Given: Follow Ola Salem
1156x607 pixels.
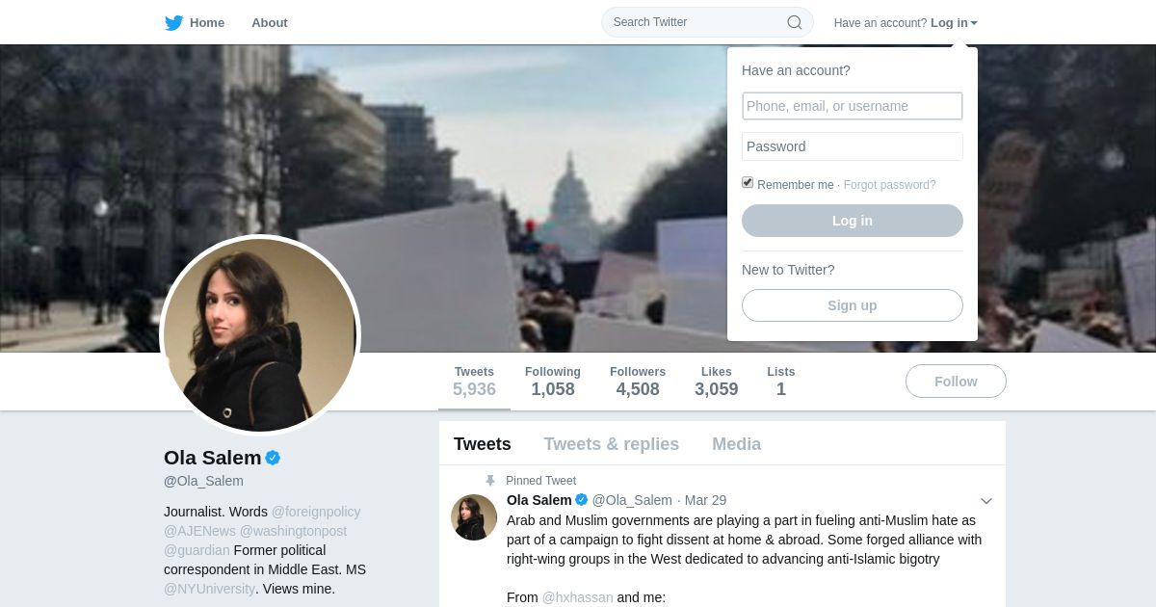Looking at the screenshot, I should click(956, 382).
